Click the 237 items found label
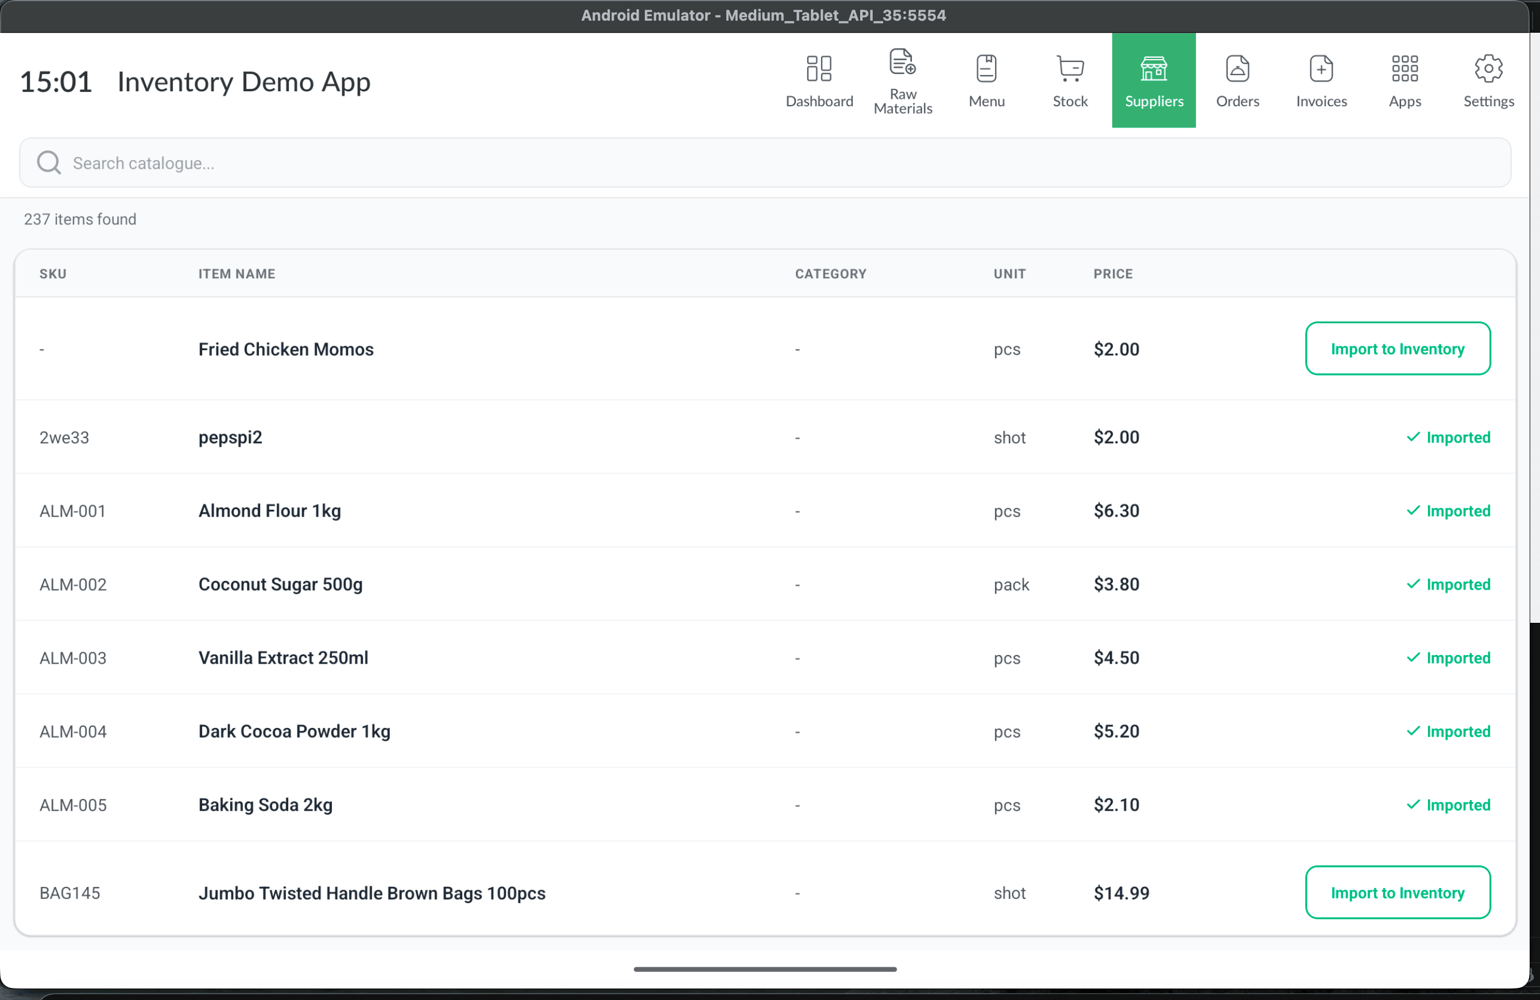 [x=80, y=219]
